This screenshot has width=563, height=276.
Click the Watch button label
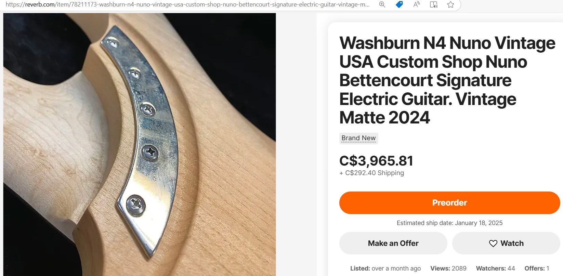pyautogui.click(x=512, y=243)
